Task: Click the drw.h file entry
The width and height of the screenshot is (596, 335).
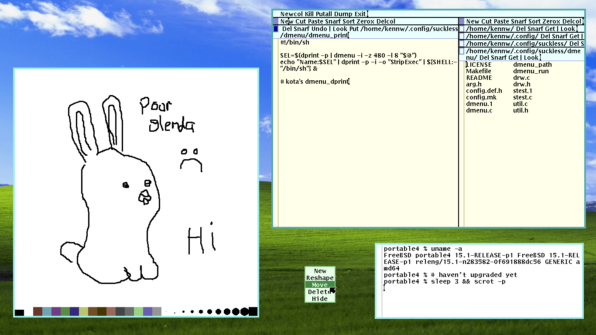Action: click(522, 84)
